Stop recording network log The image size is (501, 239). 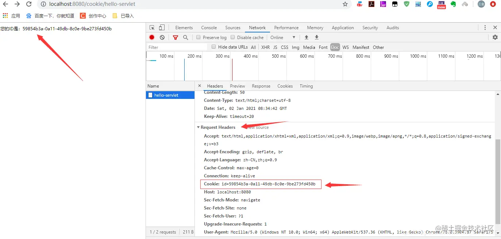point(152,37)
